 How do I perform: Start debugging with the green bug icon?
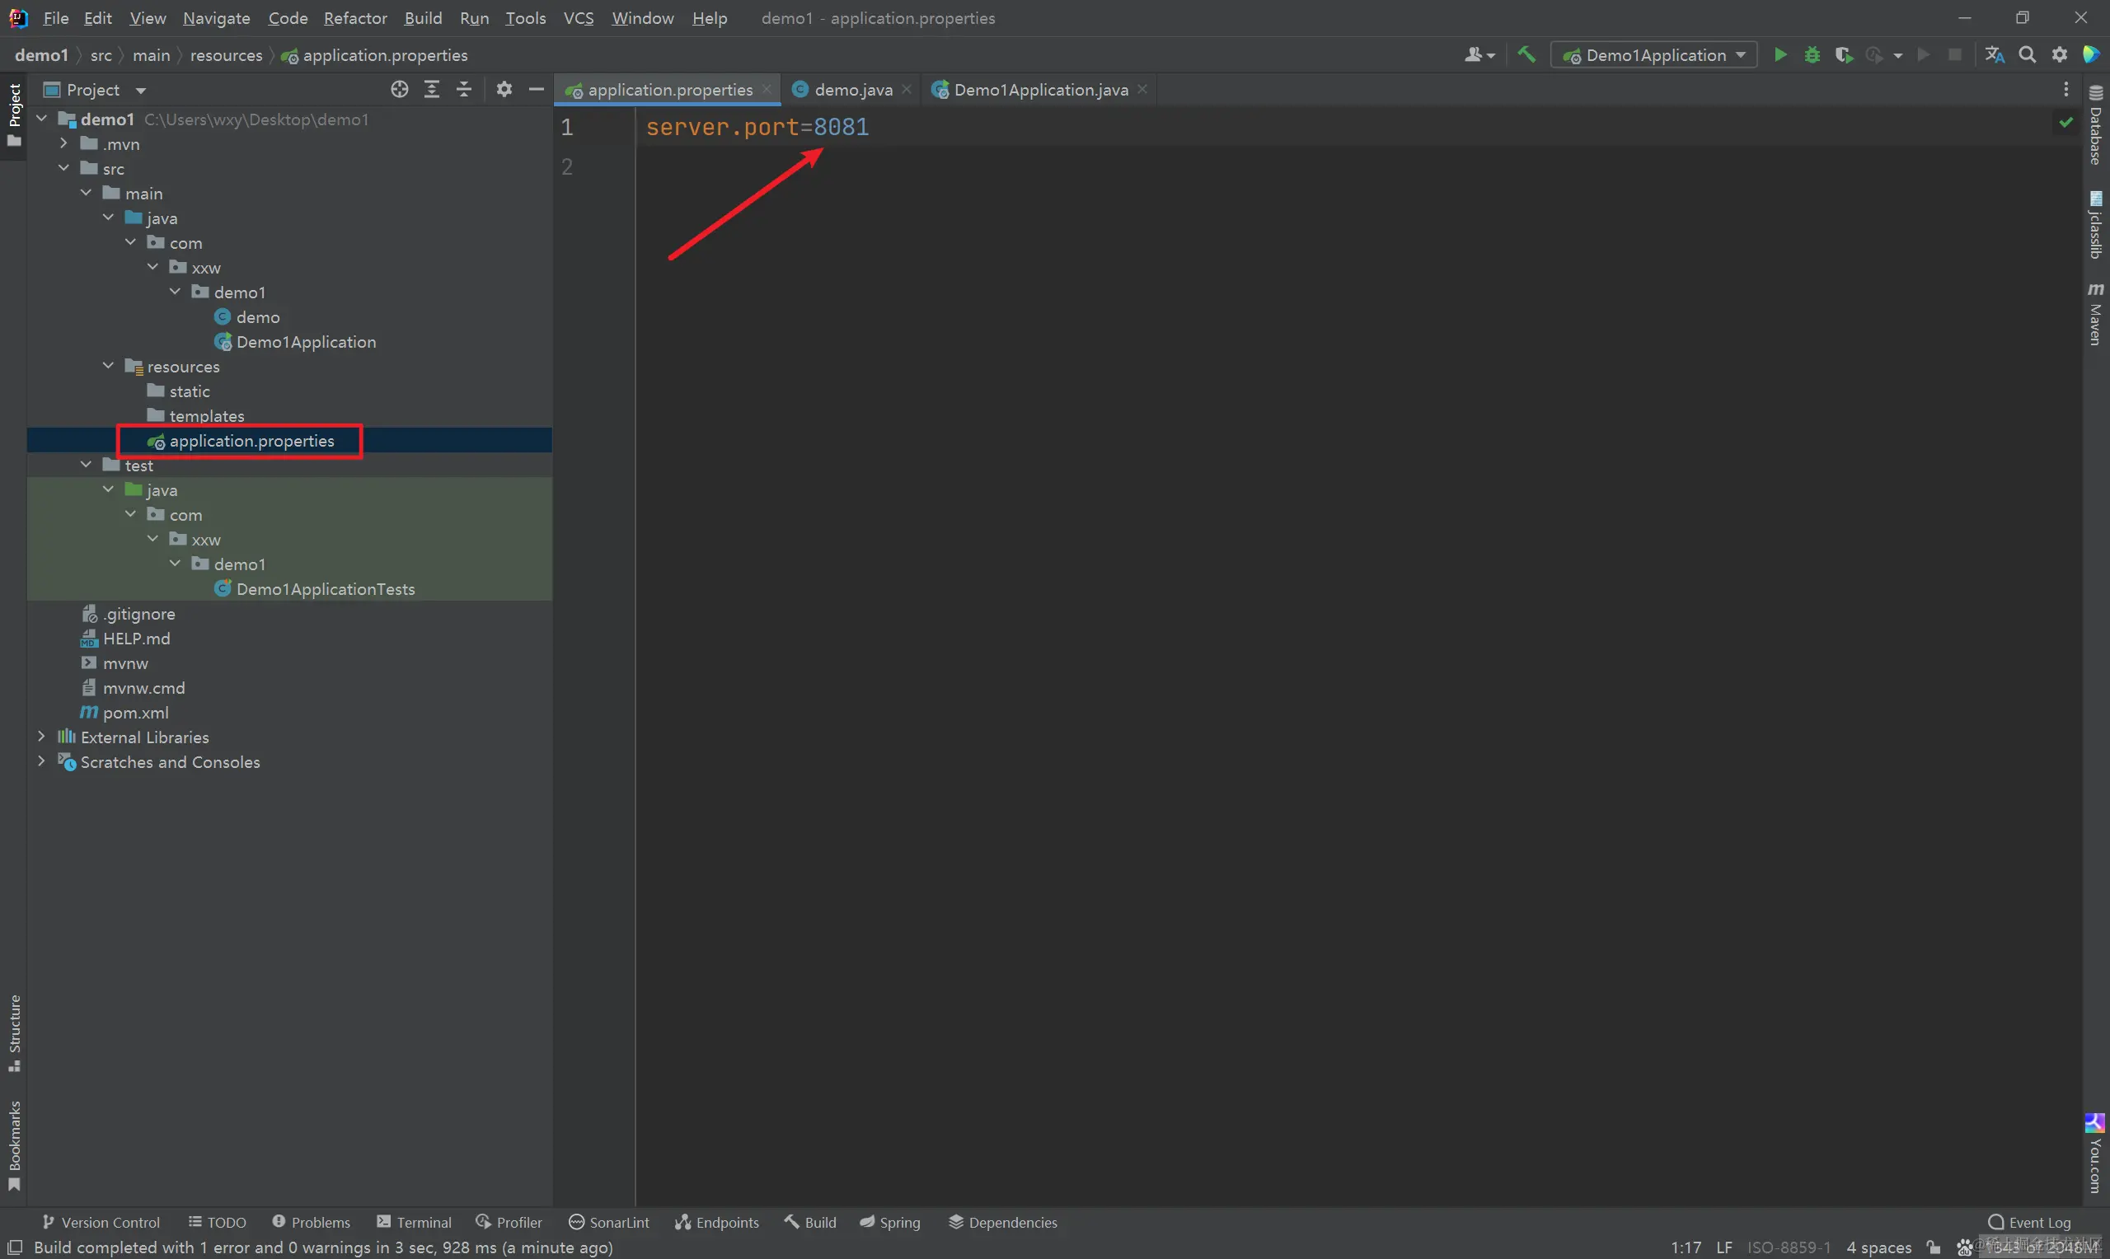(x=1812, y=55)
